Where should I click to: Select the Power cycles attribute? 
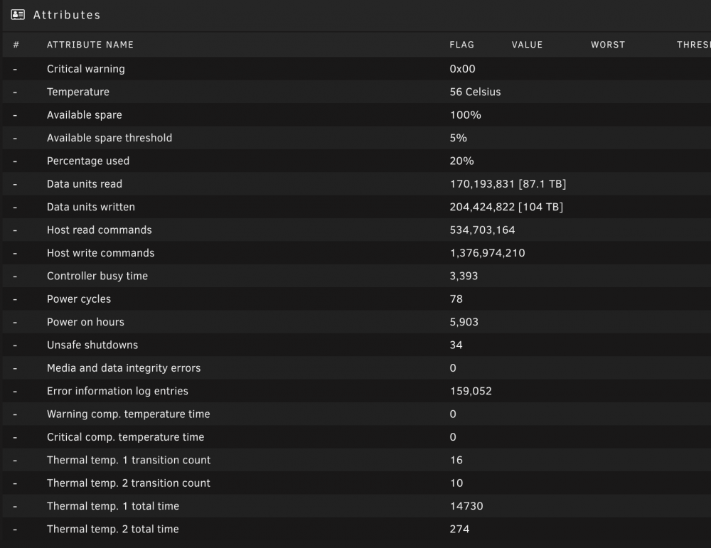(x=79, y=299)
